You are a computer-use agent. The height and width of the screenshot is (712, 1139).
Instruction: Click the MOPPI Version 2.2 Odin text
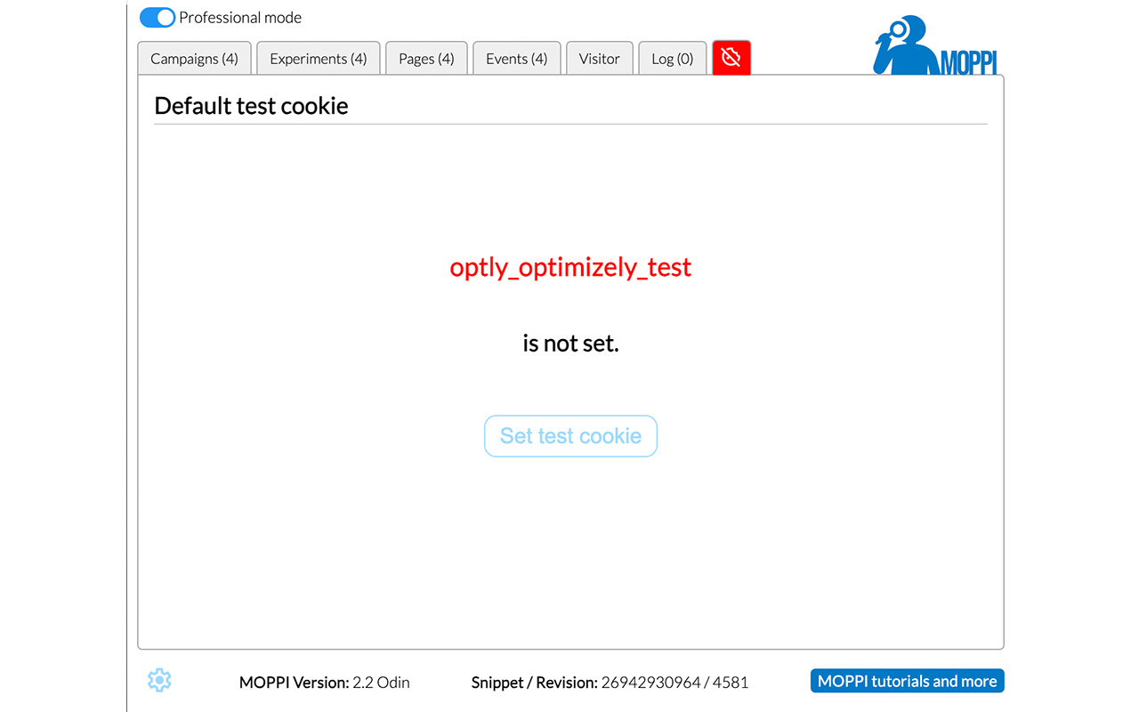click(x=325, y=683)
